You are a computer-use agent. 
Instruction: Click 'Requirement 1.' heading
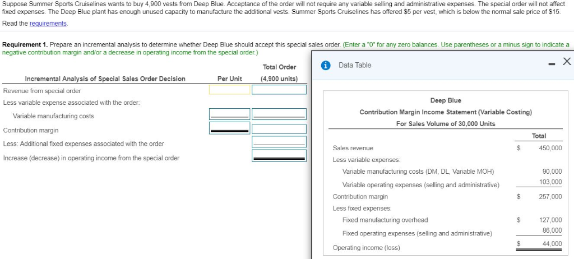click(x=25, y=45)
